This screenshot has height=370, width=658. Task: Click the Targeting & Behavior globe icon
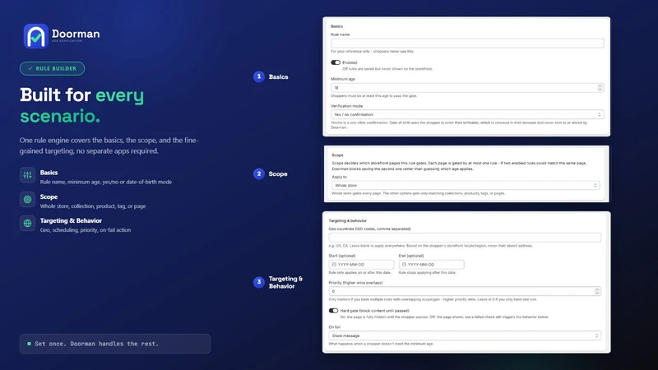click(27, 223)
